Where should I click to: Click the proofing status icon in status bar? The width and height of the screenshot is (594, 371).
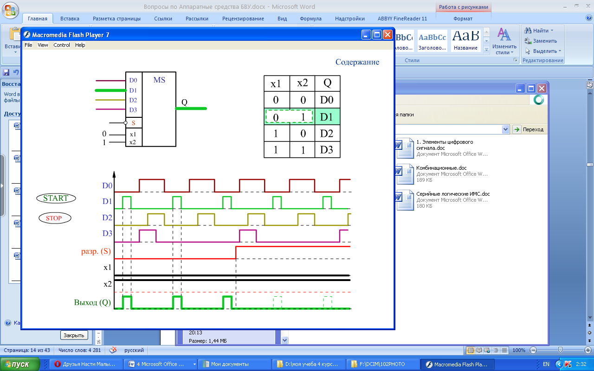113,350
